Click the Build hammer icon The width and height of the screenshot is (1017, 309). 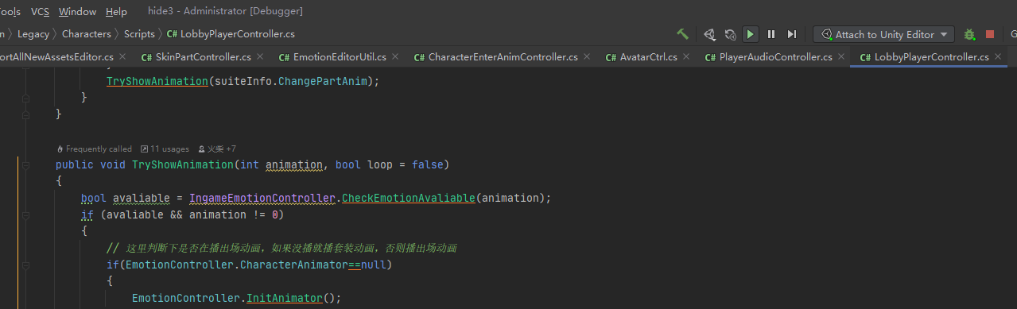coord(682,34)
